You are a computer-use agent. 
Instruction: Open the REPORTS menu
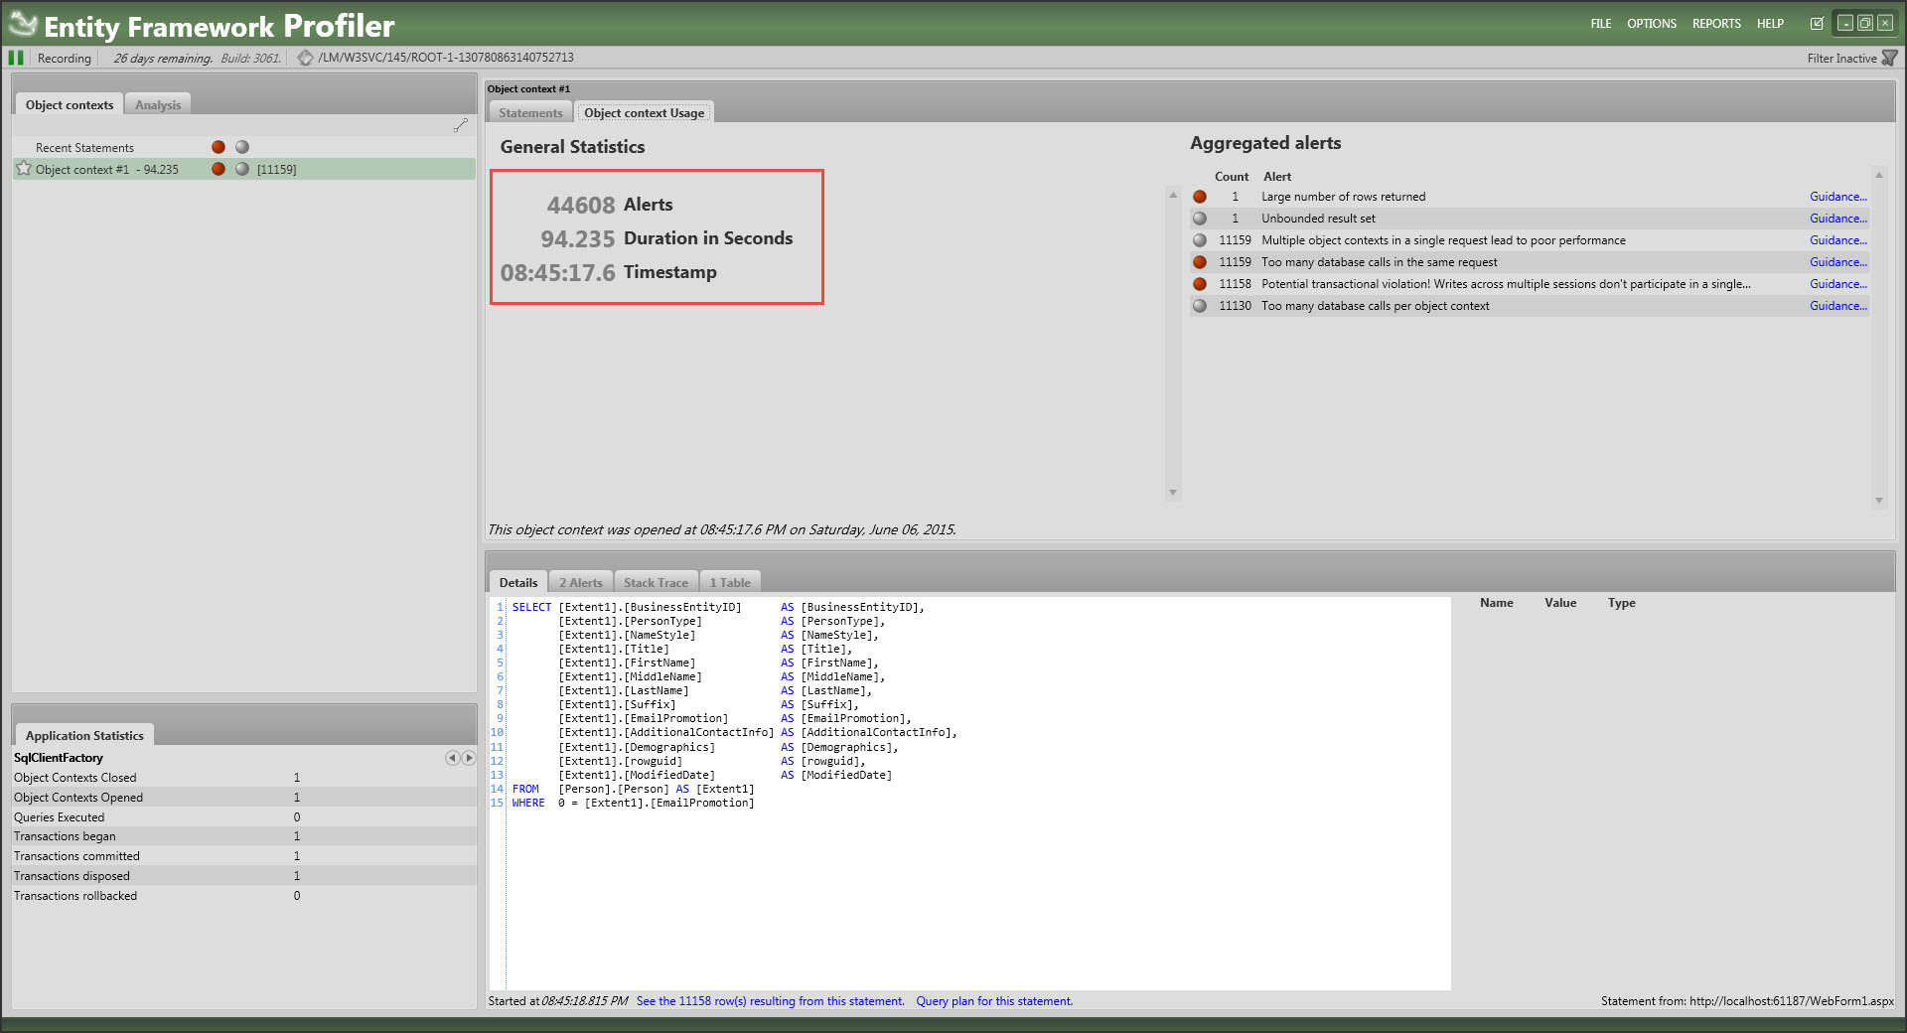(x=1716, y=24)
